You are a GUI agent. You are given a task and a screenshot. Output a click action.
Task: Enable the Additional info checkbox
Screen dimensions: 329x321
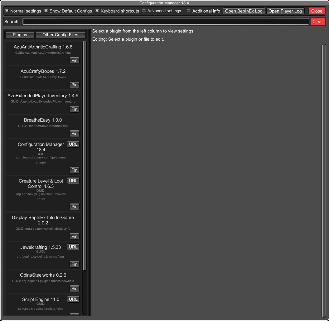point(189,11)
